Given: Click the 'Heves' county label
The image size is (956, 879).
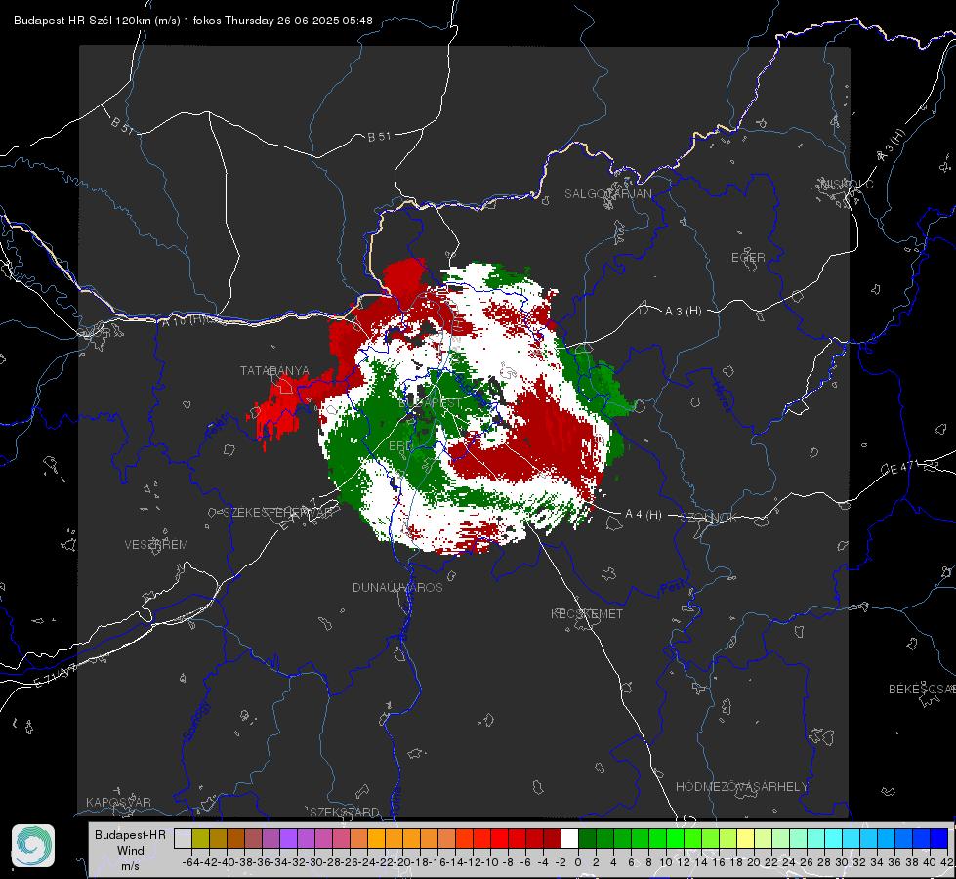Looking at the screenshot, I should [722, 398].
